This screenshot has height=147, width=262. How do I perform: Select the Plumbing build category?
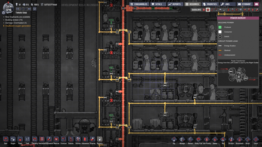pyautogui.click(x=34, y=139)
